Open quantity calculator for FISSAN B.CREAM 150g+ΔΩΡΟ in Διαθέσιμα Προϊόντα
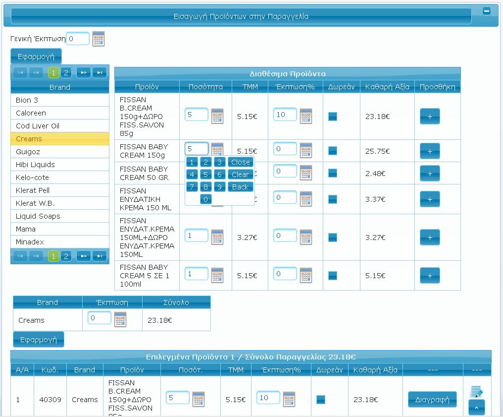503x417 pixels. [x=217, y=117]
